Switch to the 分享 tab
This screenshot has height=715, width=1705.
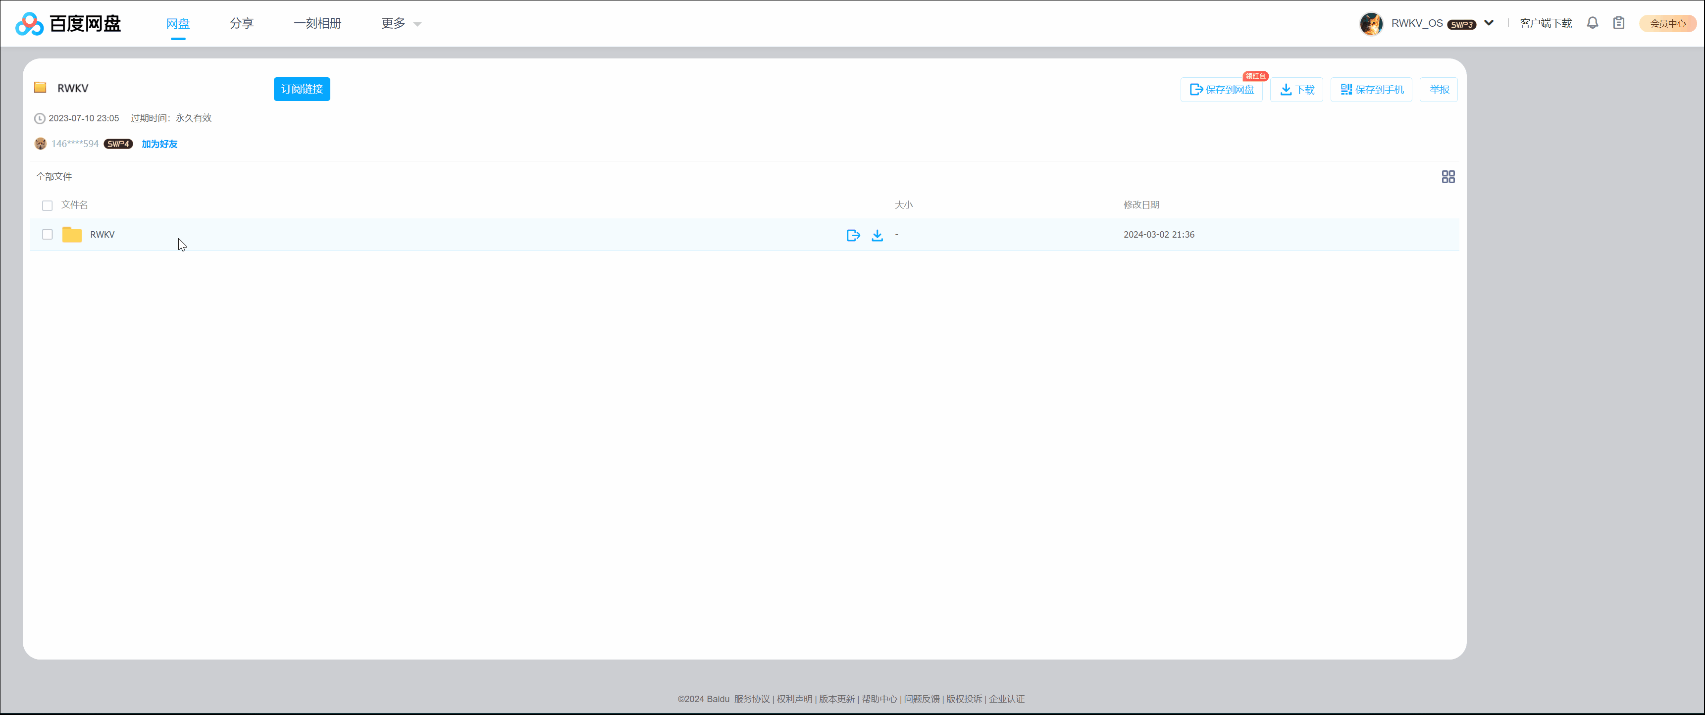click(x=241, y=24)
